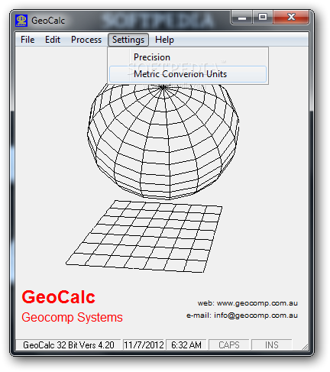This screenshot has width=330, height=372.
Task: Open the Edit menu
Action: point(53,40)
